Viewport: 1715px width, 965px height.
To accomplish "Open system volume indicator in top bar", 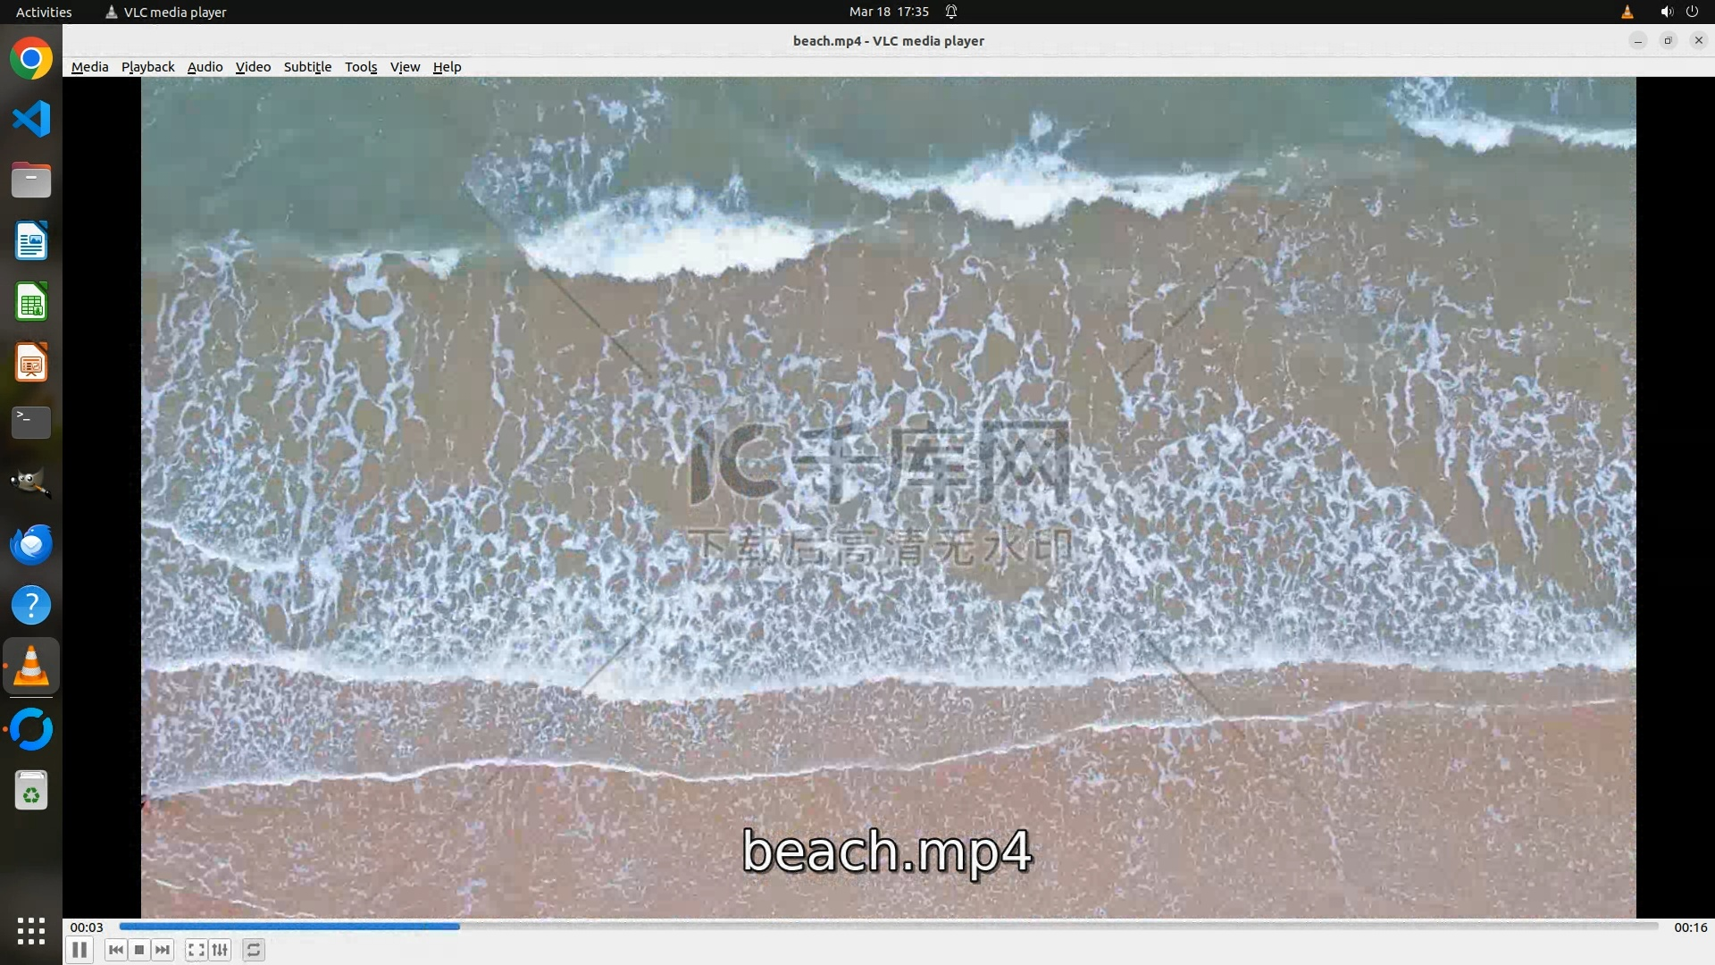I will tap(1667, 12).
